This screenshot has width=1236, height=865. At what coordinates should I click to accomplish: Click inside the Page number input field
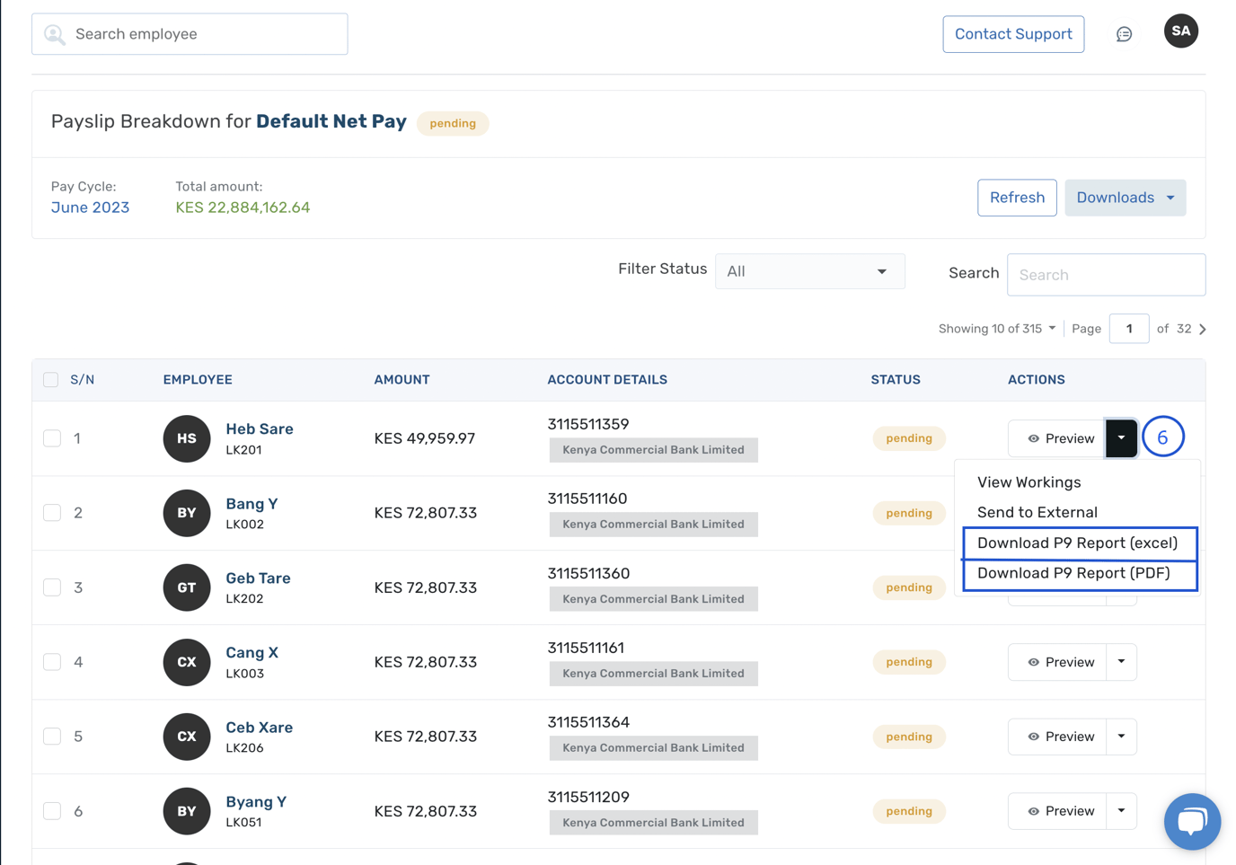[1129, 329]
